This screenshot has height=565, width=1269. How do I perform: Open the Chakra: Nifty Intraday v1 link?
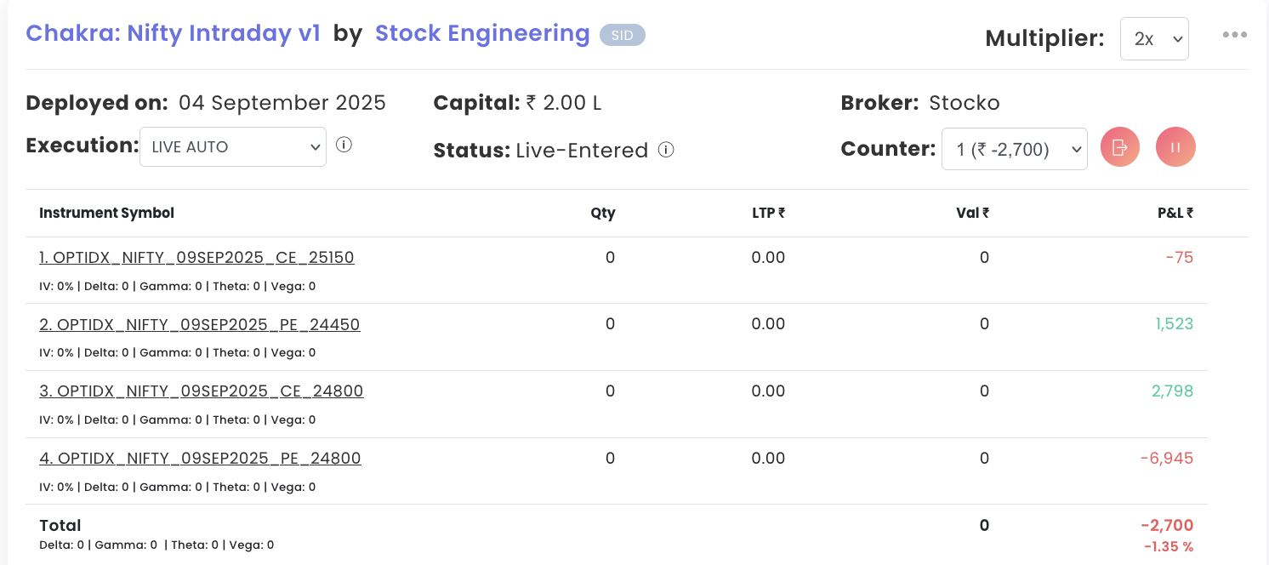tap(174, 33)
